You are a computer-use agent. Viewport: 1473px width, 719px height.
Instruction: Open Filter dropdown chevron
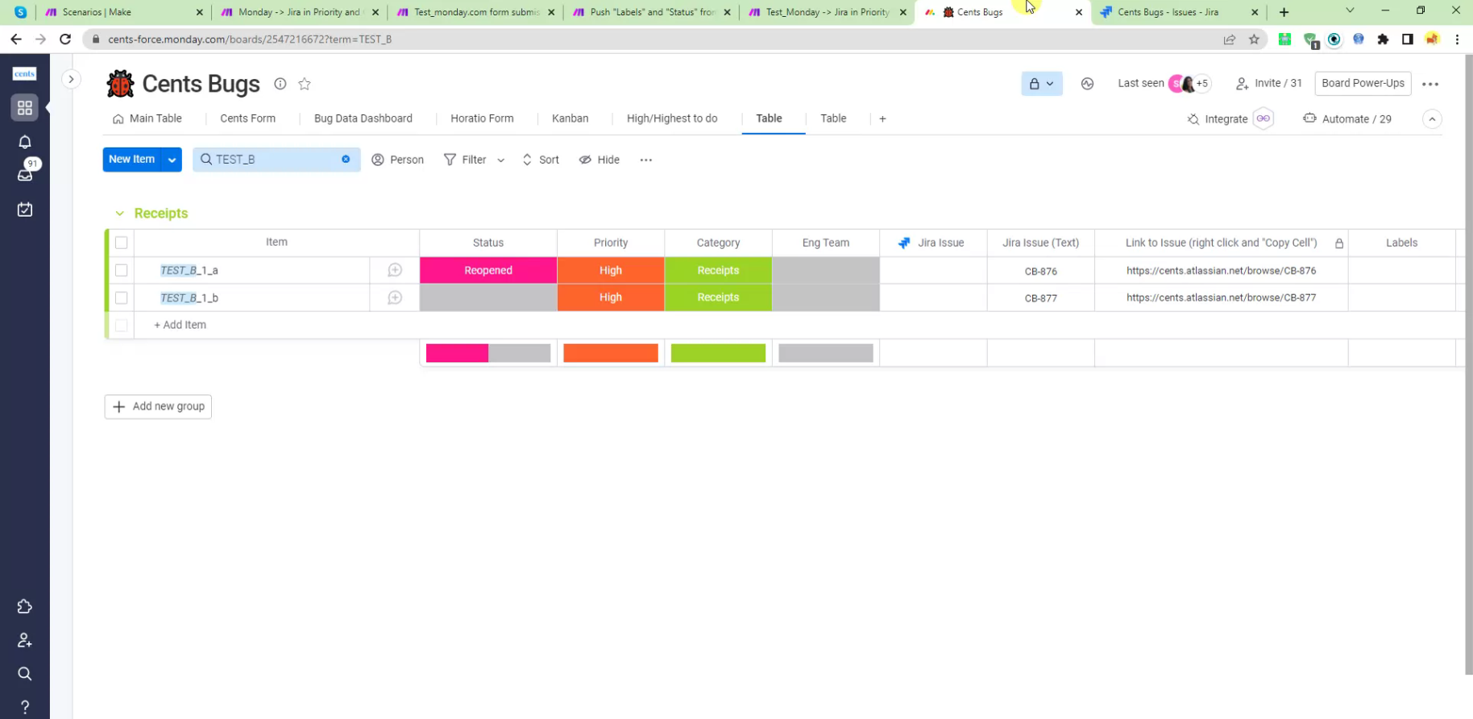500,160
